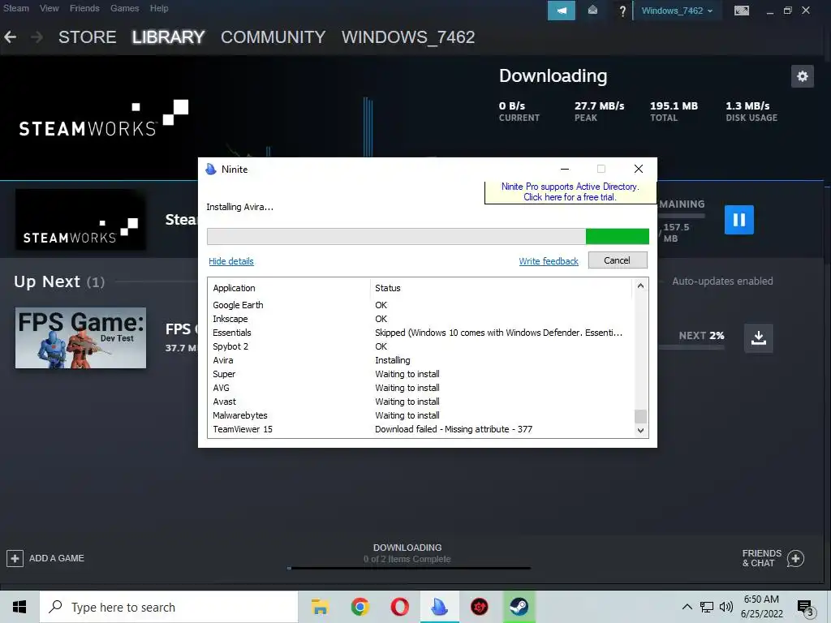
Task: Select the Malwarebytes row
Action: pos(421,415)
